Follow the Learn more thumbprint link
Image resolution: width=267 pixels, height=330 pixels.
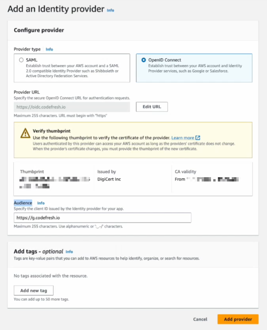click(183, 138)
